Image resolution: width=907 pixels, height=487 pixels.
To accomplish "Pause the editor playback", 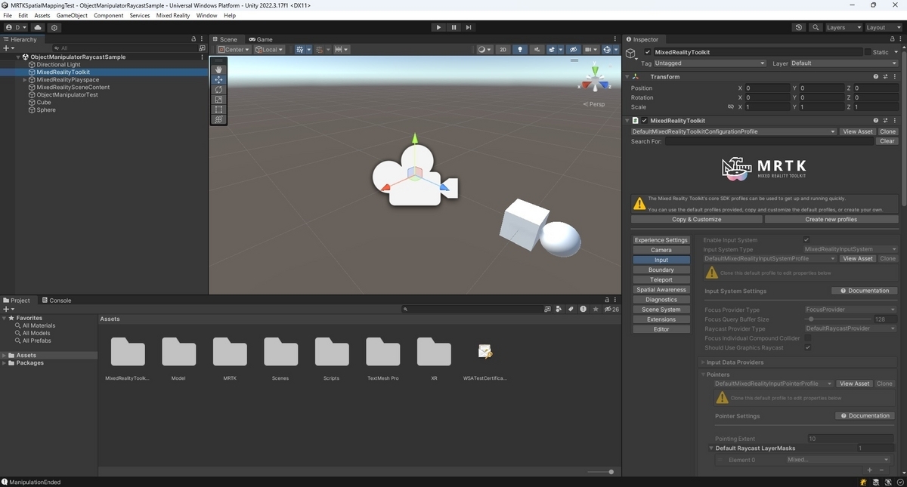I will coord(453,27).
